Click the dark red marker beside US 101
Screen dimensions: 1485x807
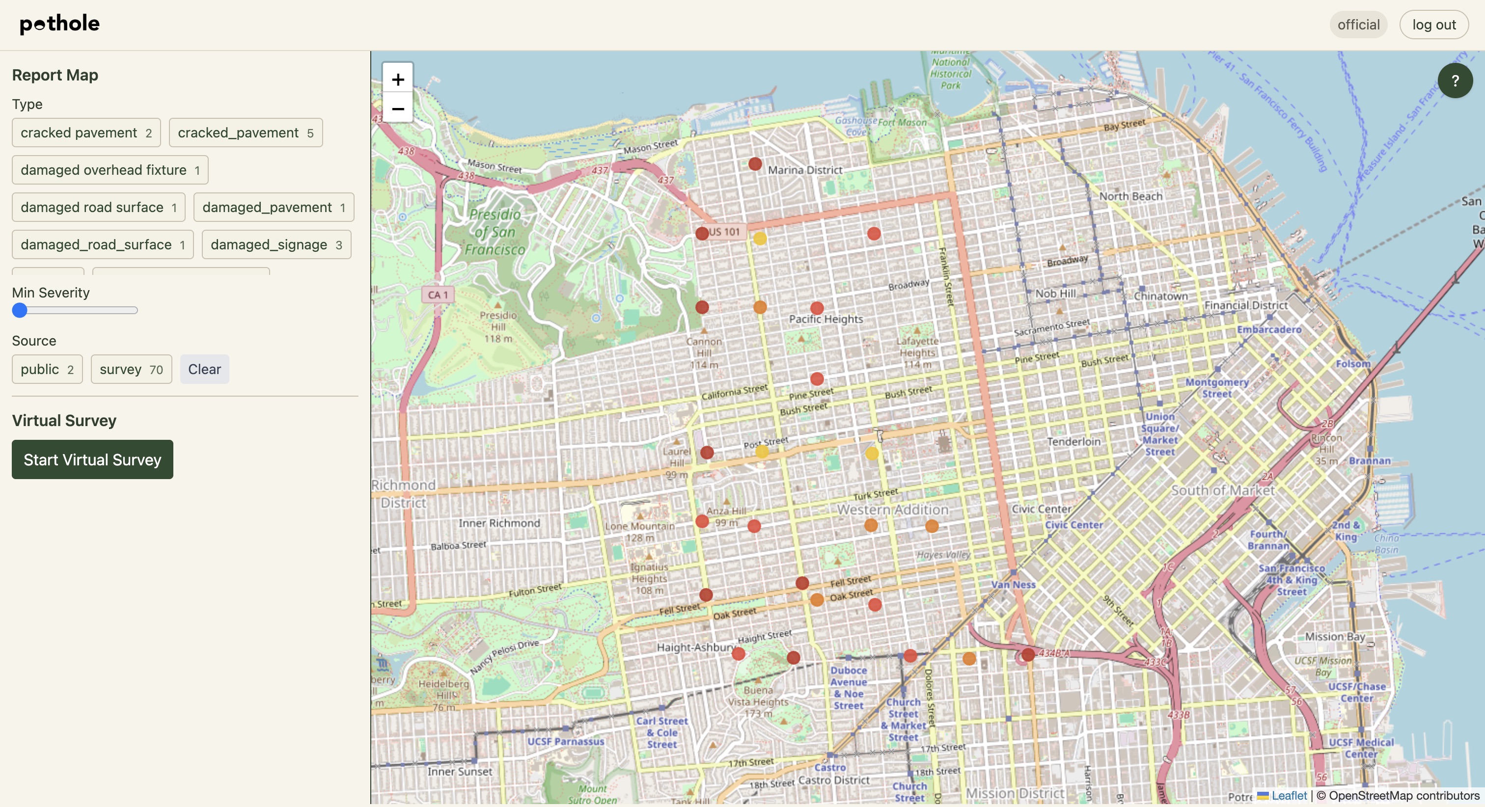click(x=702, y=234)
